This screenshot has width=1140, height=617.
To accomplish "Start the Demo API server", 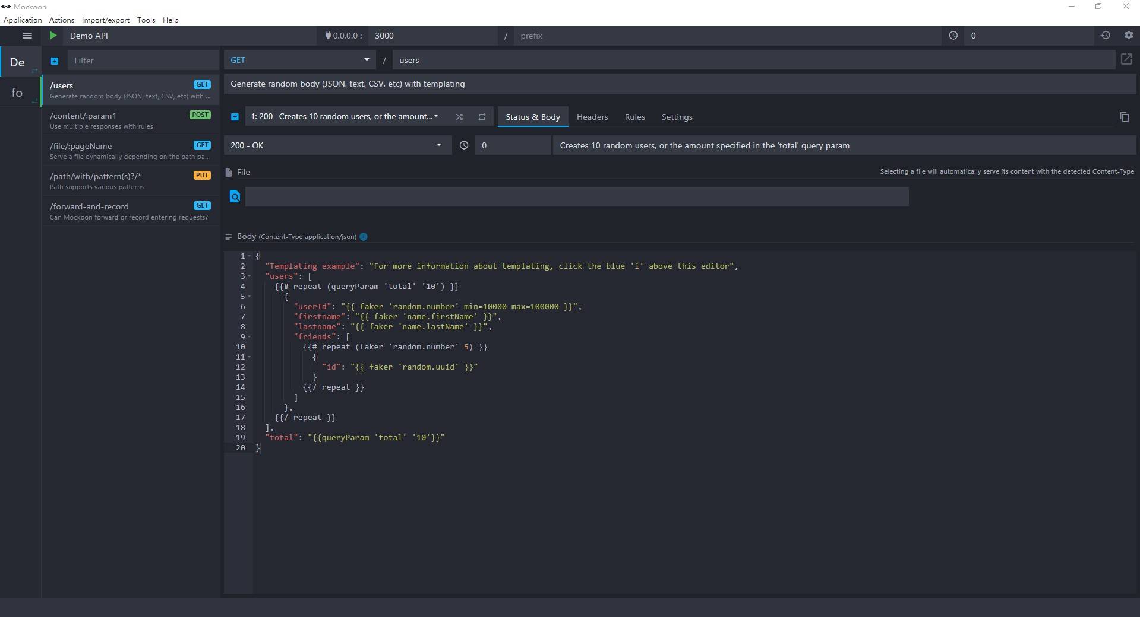I will (x=53, y=36).
